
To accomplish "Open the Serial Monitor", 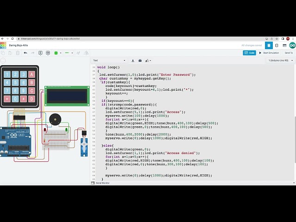I will tap(101, 183).
